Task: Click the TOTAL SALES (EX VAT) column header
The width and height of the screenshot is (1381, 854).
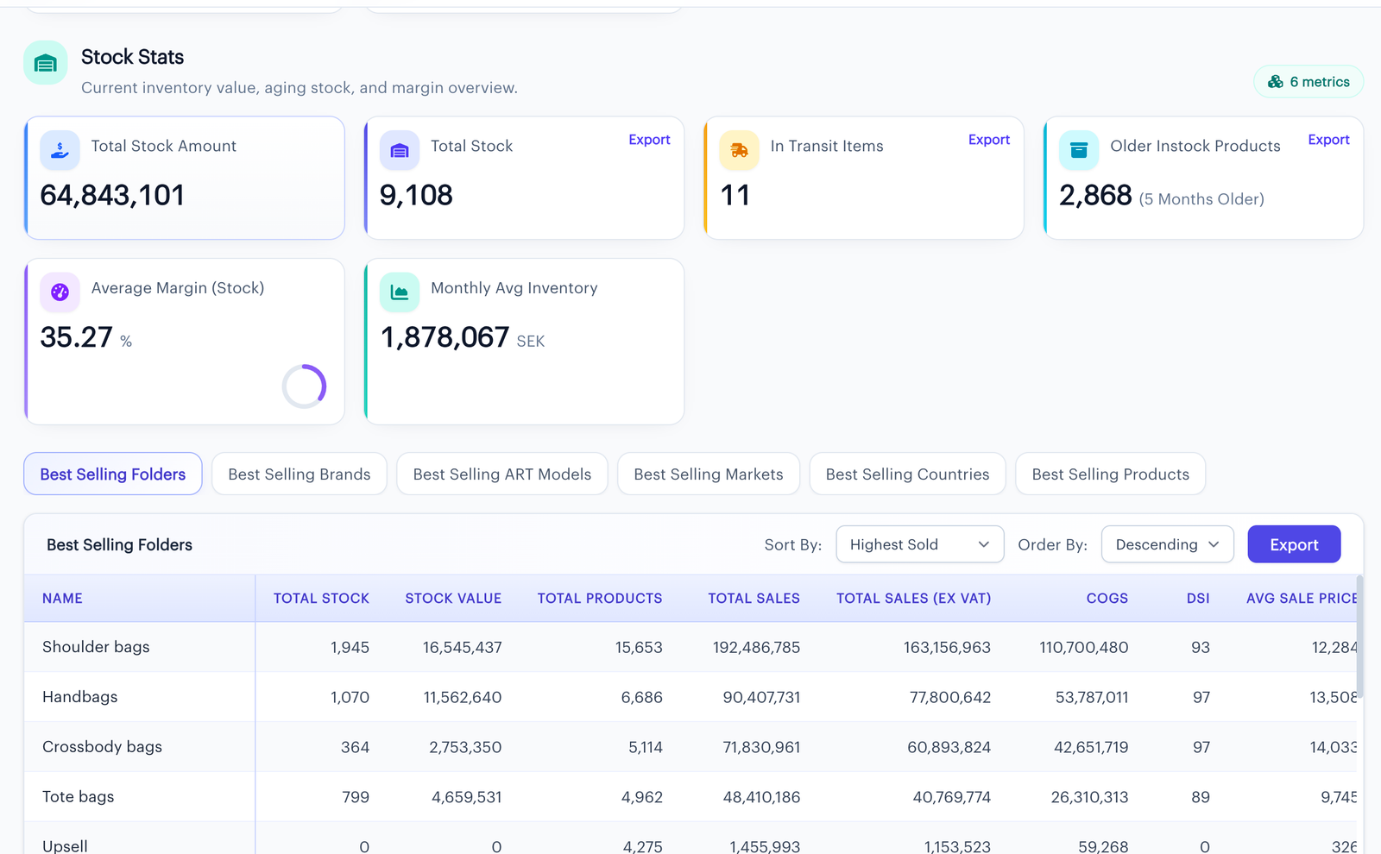Action: click(913, 599)
